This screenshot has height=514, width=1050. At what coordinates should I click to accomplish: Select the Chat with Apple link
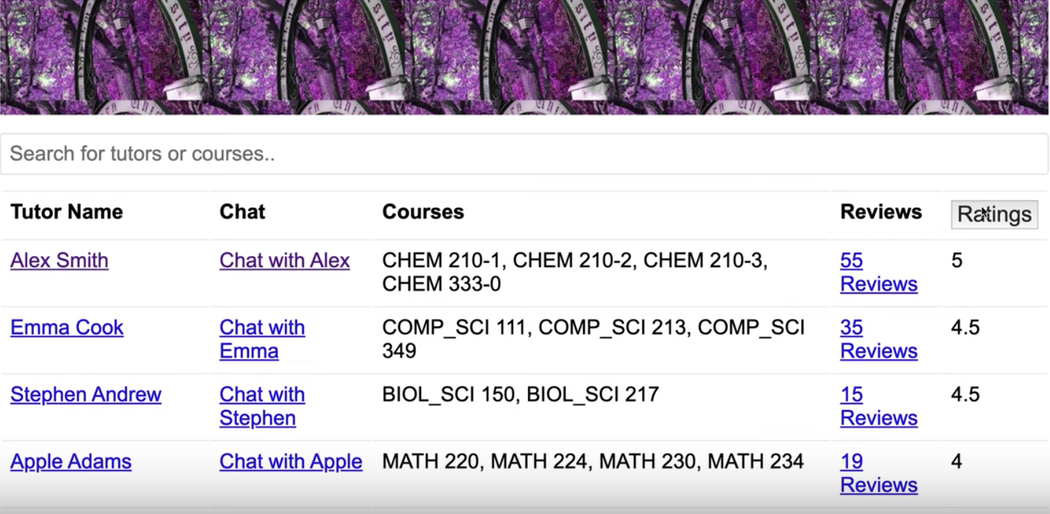click(x=291, y=462)
